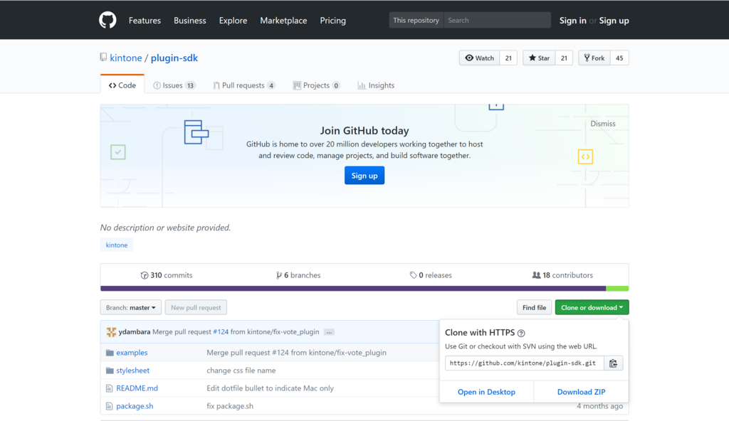Open the package.sh file
The width and height of the screenshot is (729, 421).
point(135,406)
